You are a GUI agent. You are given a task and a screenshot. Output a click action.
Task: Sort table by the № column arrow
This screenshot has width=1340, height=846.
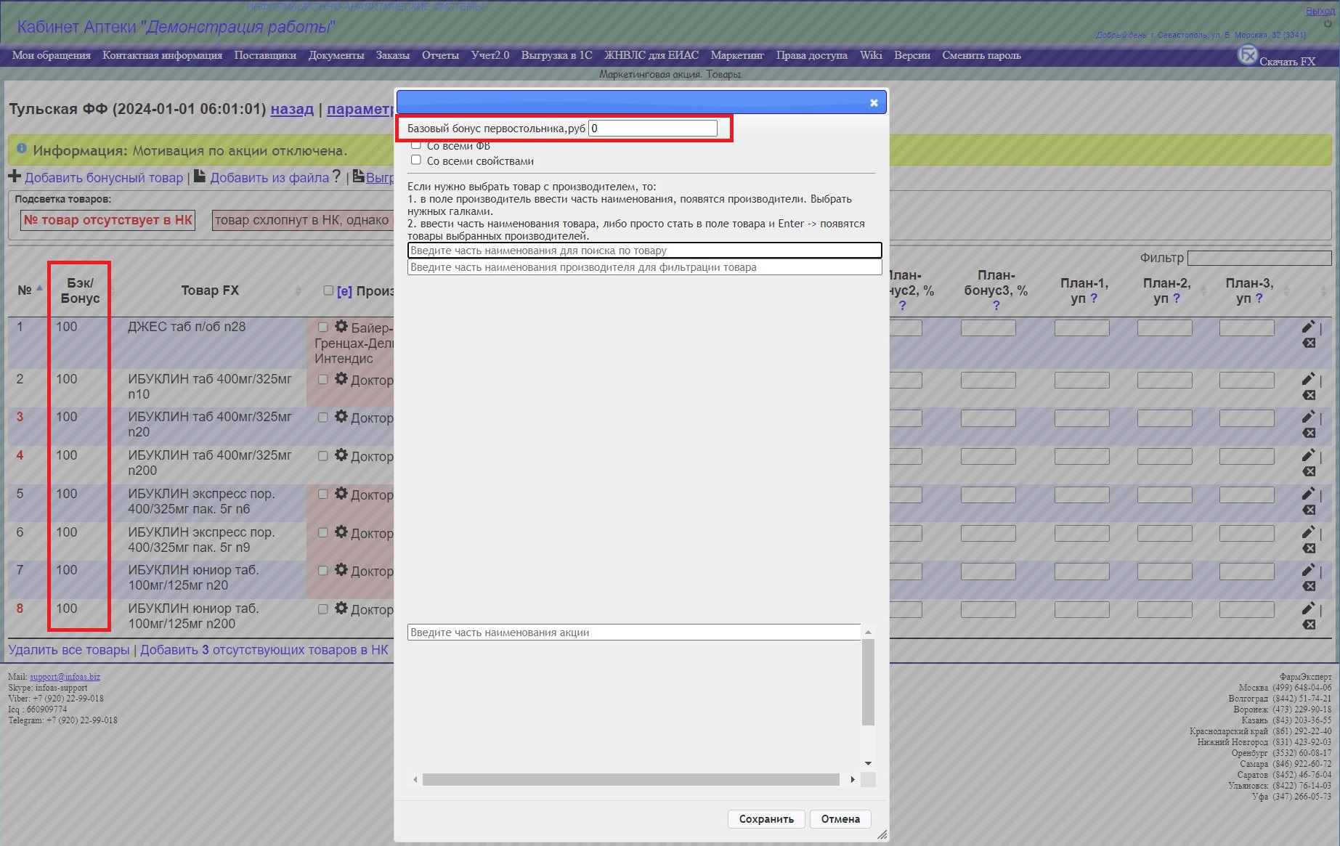39,288
